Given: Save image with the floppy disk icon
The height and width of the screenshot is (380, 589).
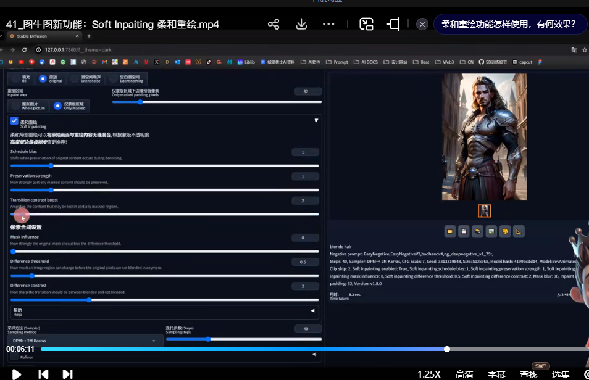Looking at the screenshot, I should click(x=464, y=232).
